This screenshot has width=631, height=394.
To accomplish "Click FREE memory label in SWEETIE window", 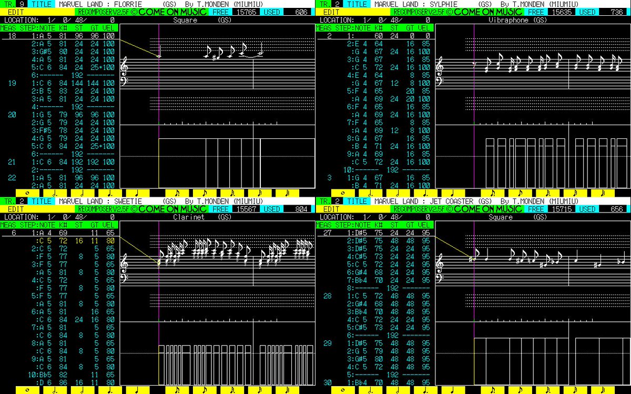I will click(x=221, y=209).
